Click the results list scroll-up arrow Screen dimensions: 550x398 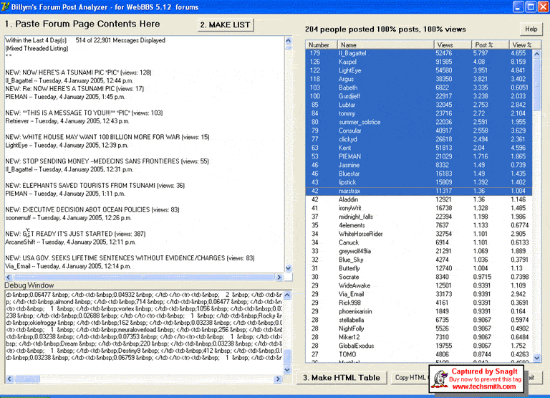click(x=536, y=54)
